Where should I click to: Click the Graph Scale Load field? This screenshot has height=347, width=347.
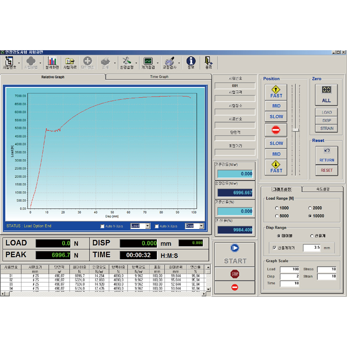pos(290,269)
